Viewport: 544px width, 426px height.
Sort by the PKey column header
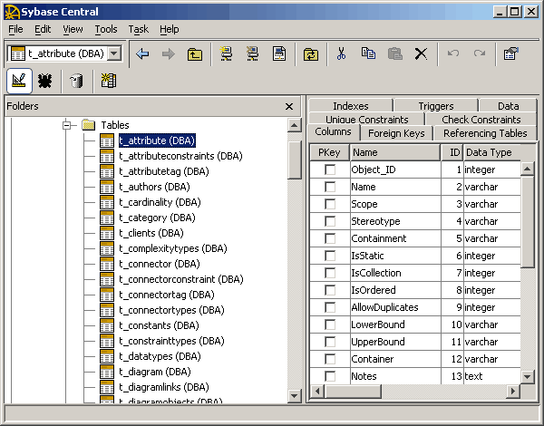[329, 152]
